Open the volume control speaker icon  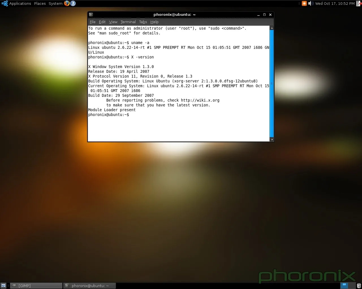tap(310, 3)
